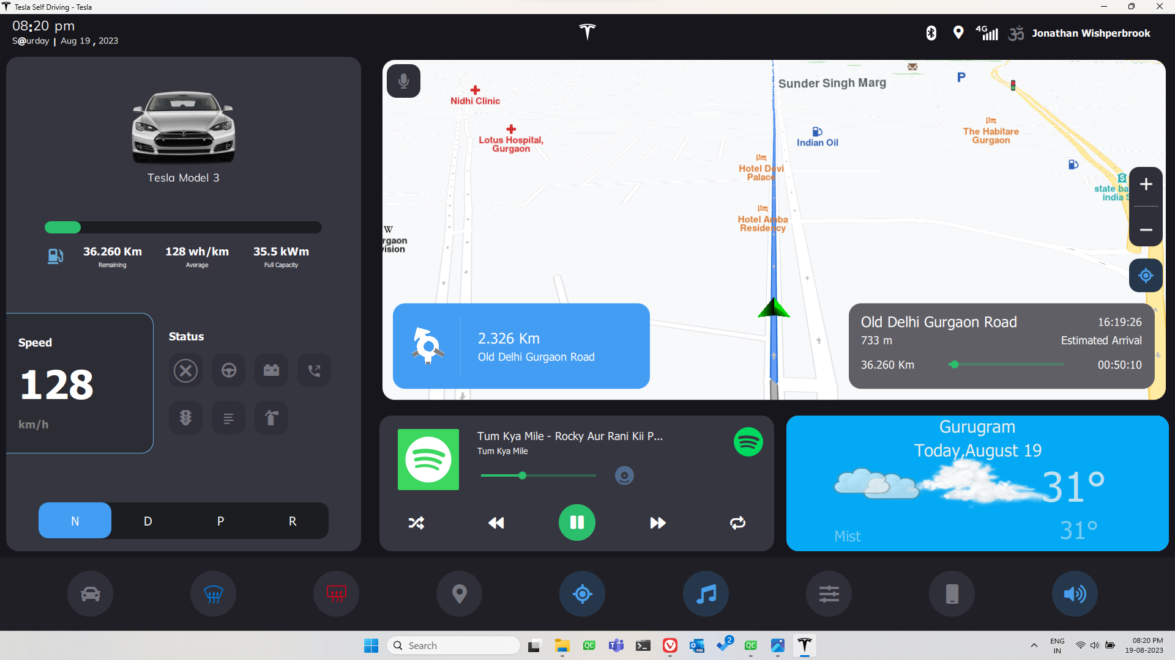Image resolution: width=1175 pixels, height=660 pixels.
Task: Click the microphone icon on the map
Action: click(x=403, y=81)
